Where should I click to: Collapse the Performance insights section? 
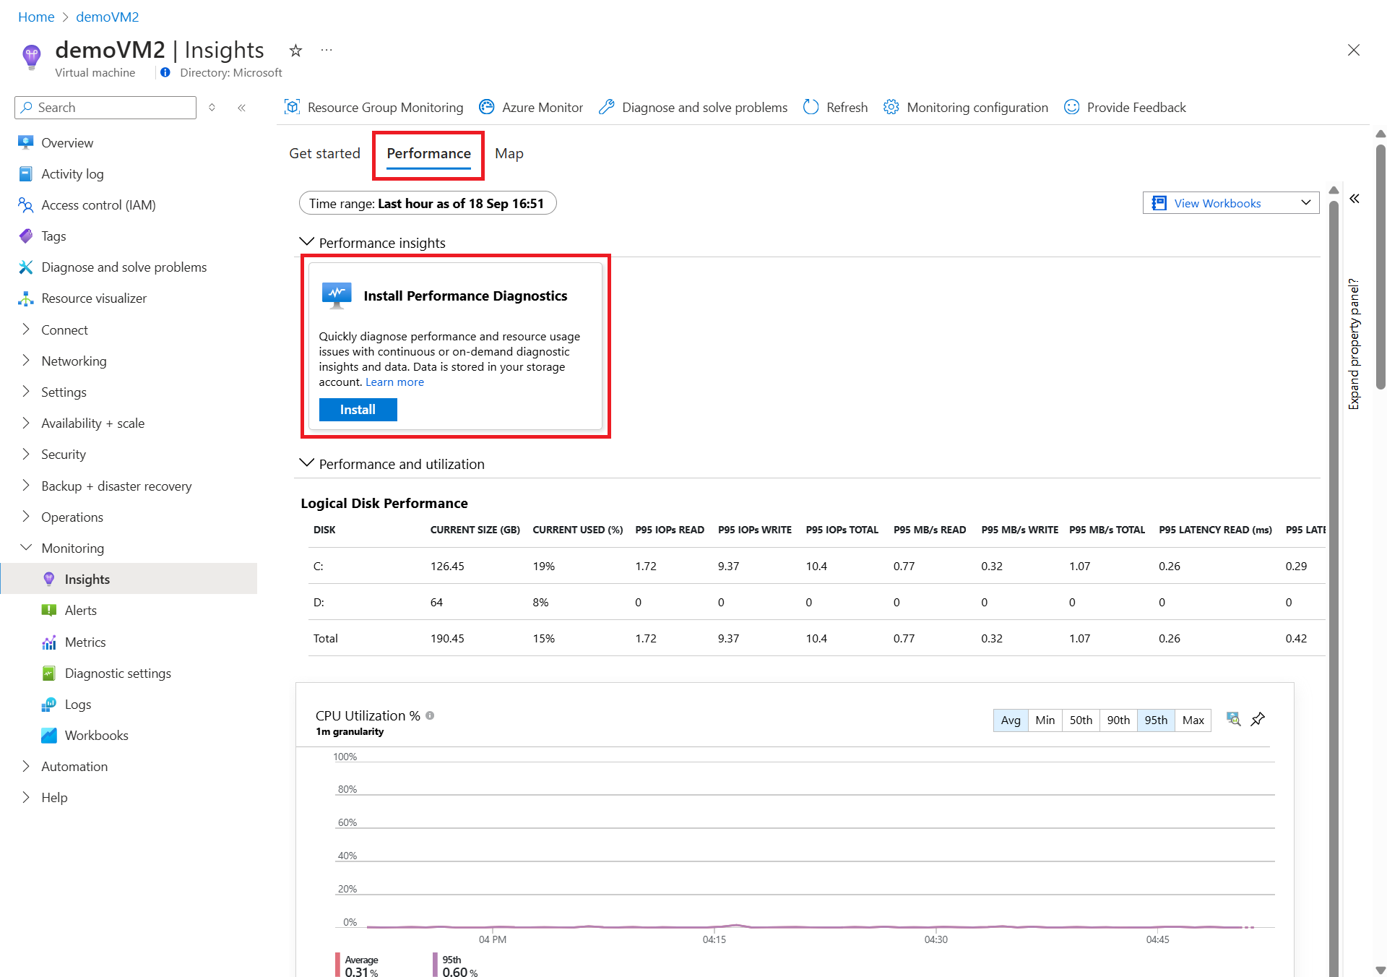pyautogui.click(x=307, y=242)
